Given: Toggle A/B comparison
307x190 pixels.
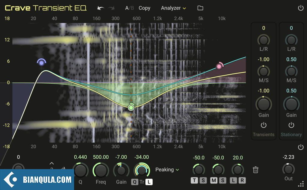Looking at the screenshot, I should point(130,8).
